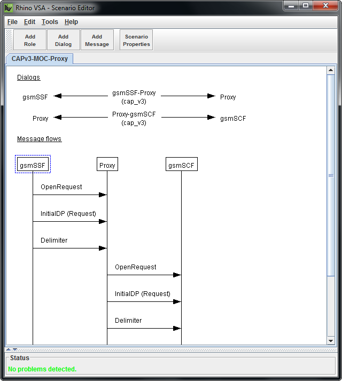Click the Add Message toolbar button
This screenshot has width=342, height=381.
pyautogui.click(x=97, y=41)
